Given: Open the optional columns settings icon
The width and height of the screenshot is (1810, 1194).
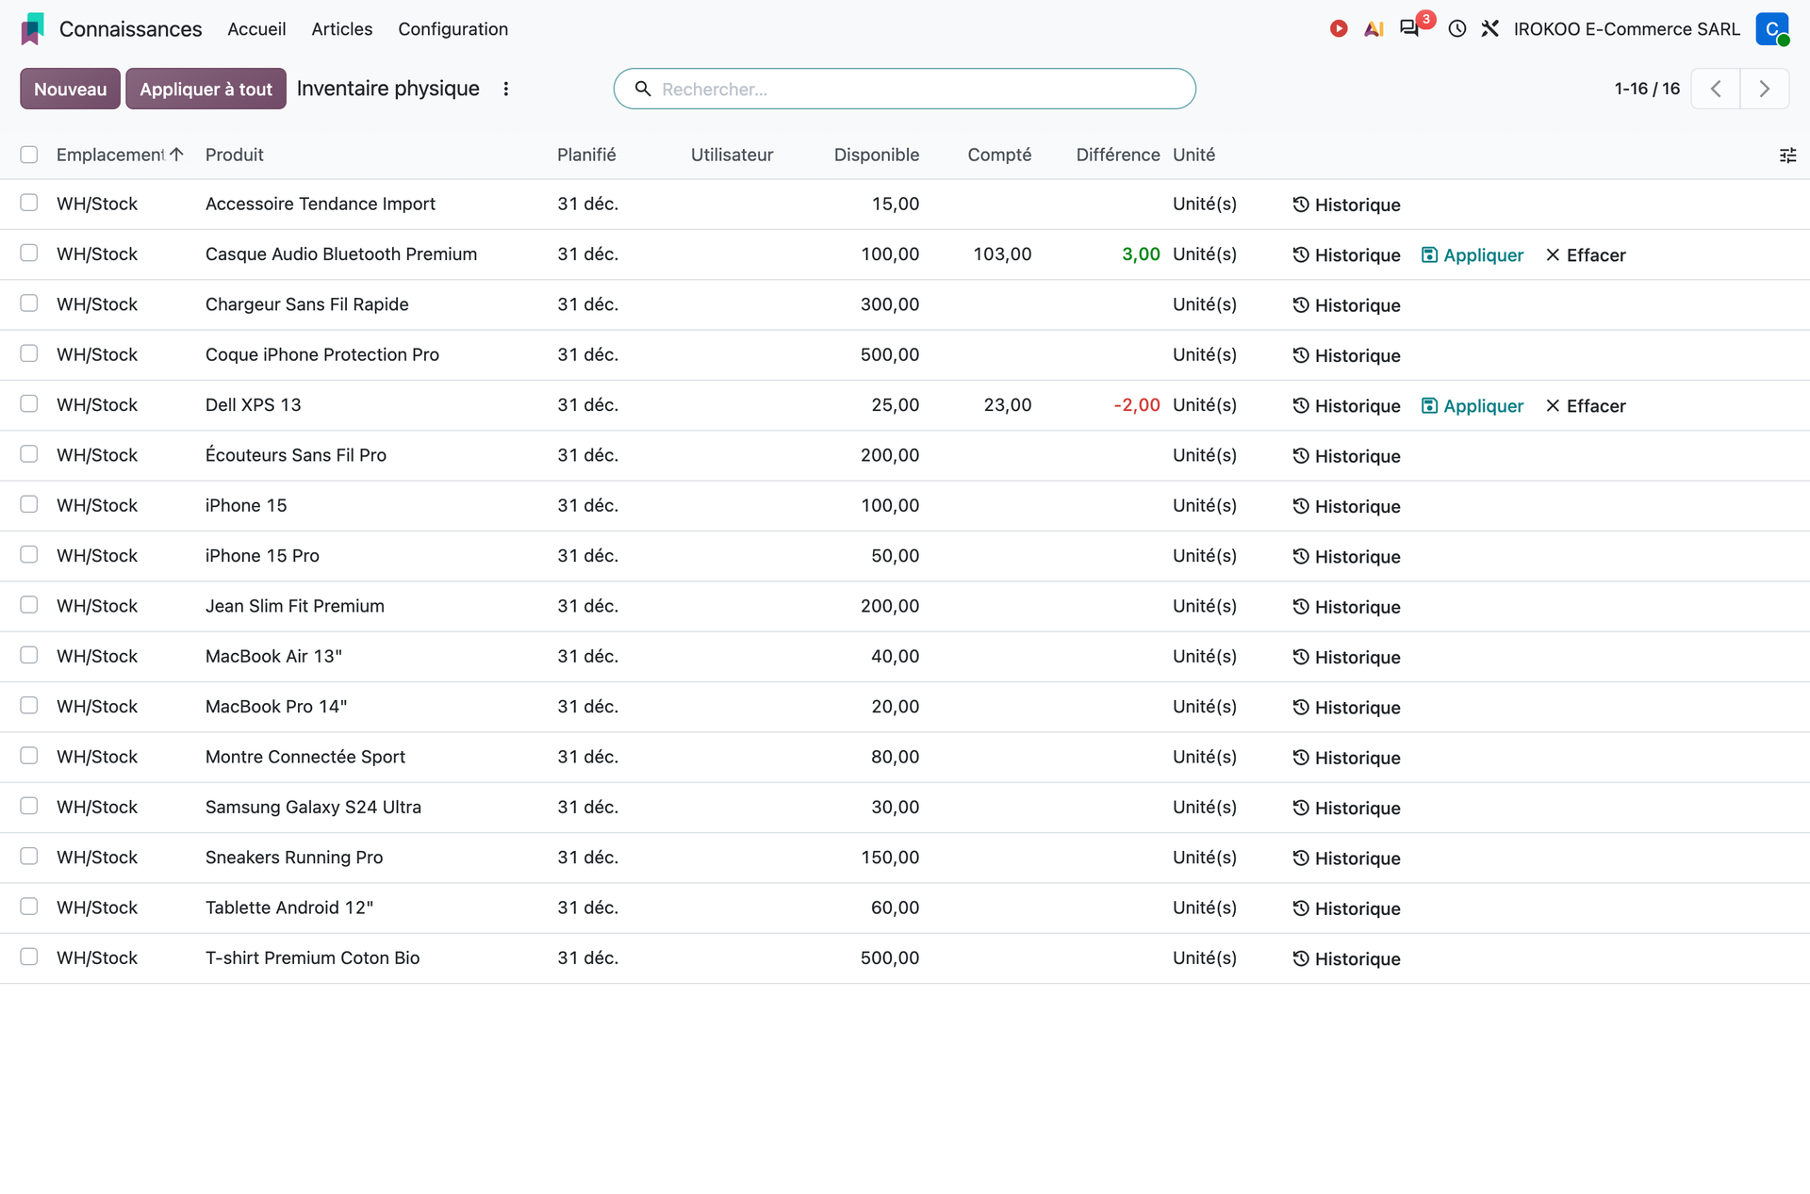Looking at the screenshot, I should (1787, 155).
